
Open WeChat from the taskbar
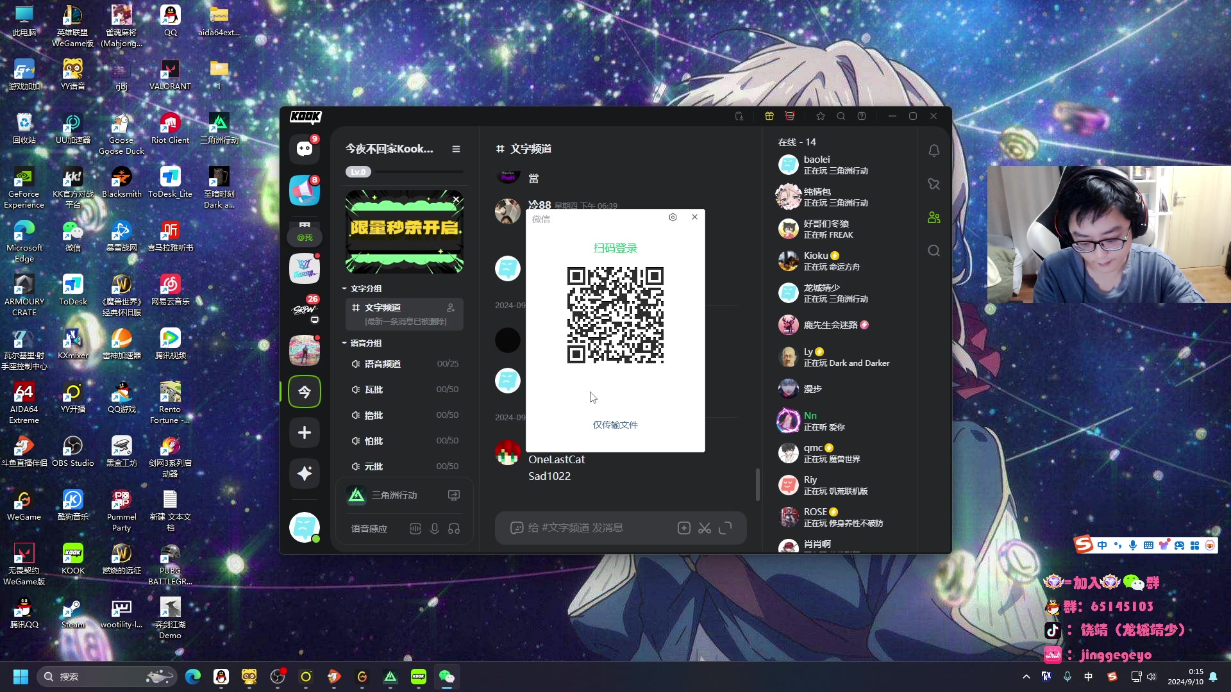[x=447, y=677]
